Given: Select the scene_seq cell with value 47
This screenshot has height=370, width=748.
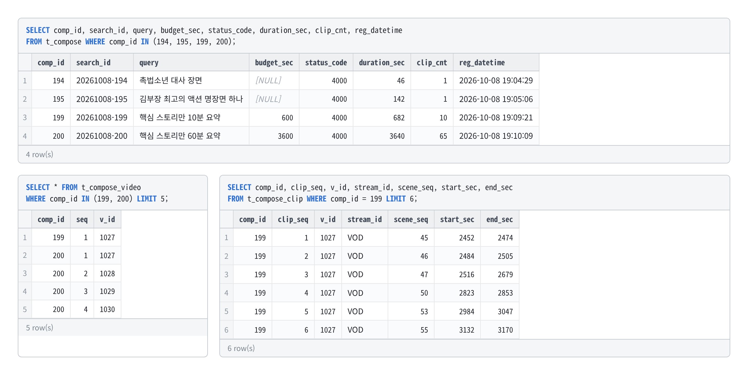Looking at the screenshot, I should 411,274.
